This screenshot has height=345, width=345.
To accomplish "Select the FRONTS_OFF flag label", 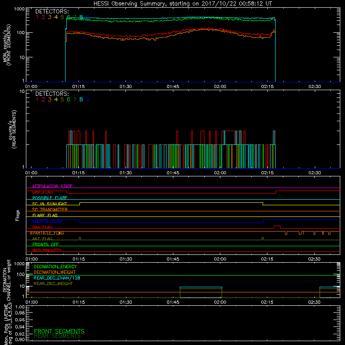I will pyautogui.click(x=46, y=245).
